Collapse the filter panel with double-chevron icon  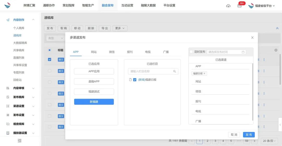click(x=277, y=28)
